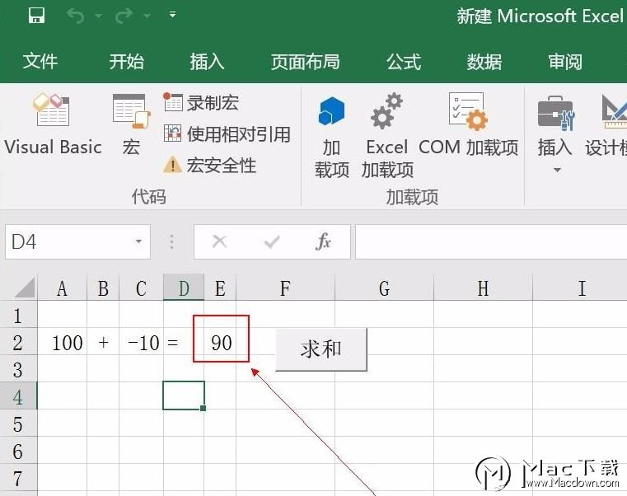Click the Cancel X formula bar button
627x496 pixels.
[x=219, y=241]
